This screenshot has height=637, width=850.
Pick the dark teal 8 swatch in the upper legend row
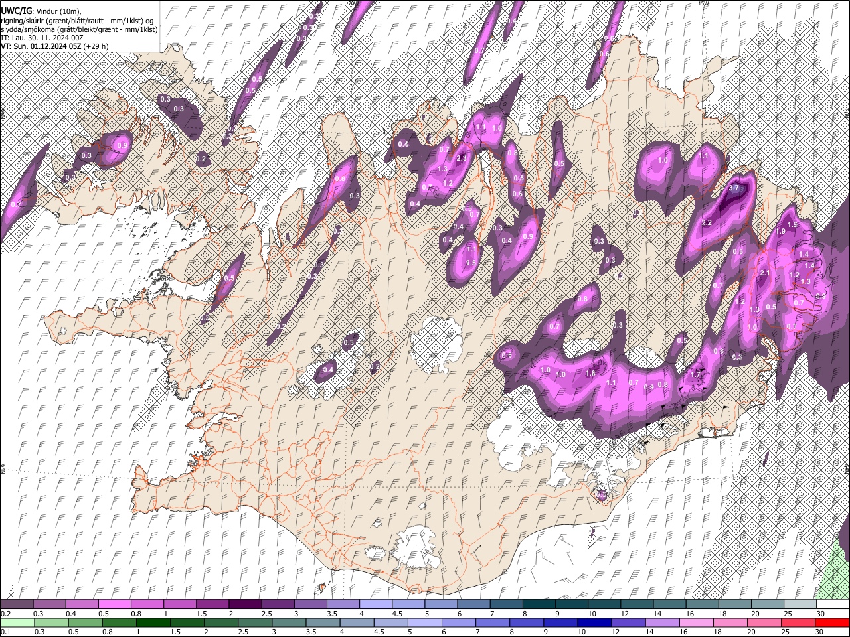point(539,604)
